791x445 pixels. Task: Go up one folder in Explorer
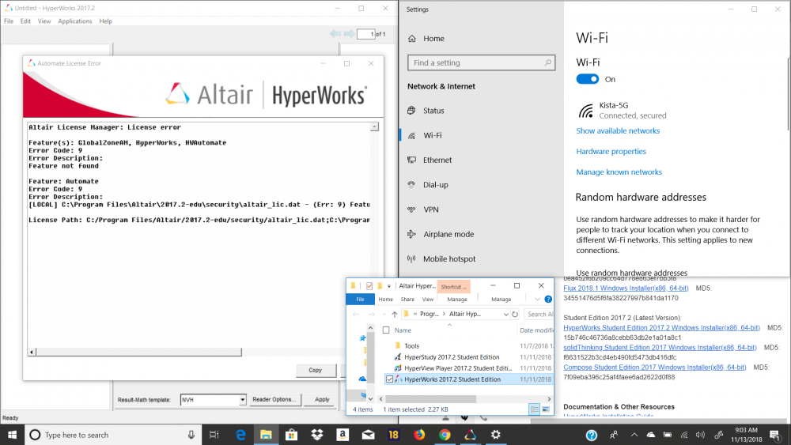pyautogui.click(x=395, y=314)
